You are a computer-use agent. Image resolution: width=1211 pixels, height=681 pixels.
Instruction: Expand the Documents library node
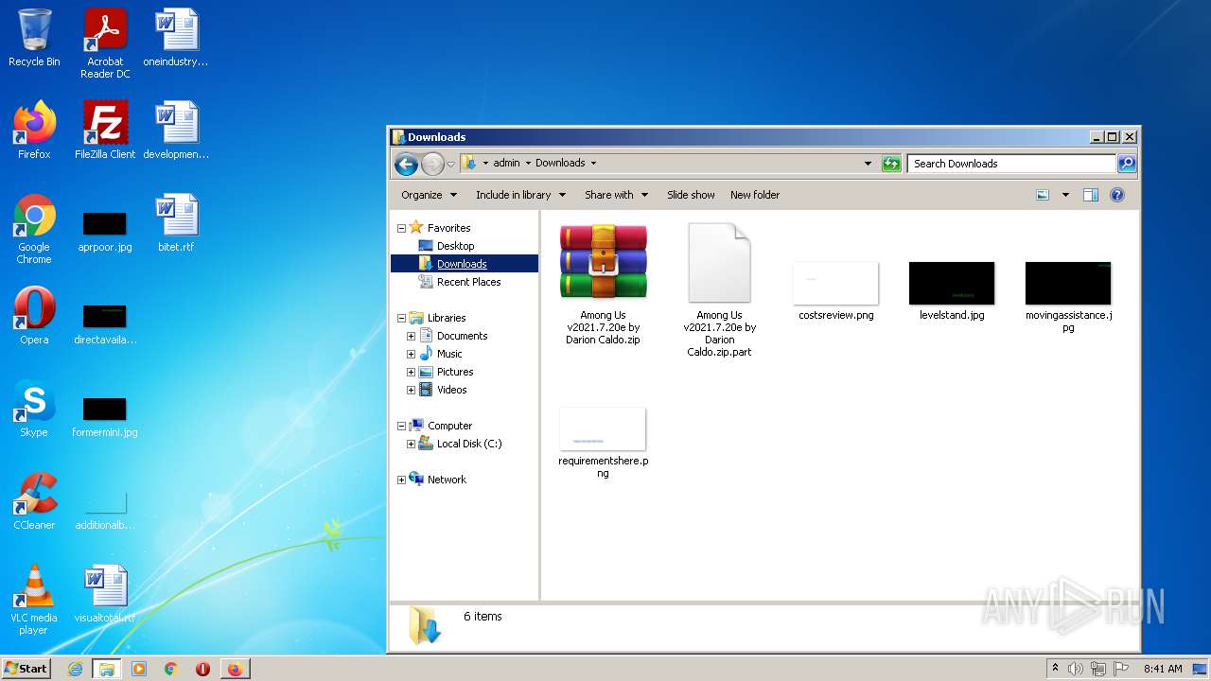click(411, 336)
